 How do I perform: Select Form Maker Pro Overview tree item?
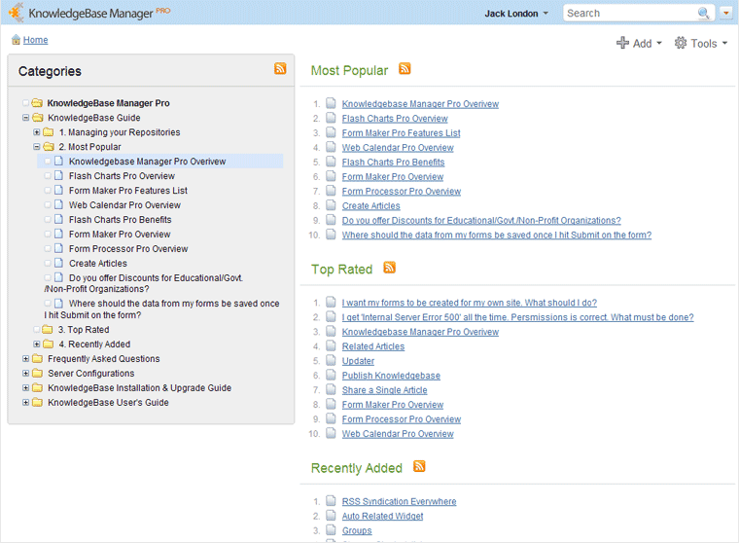[x=120, y=234]
